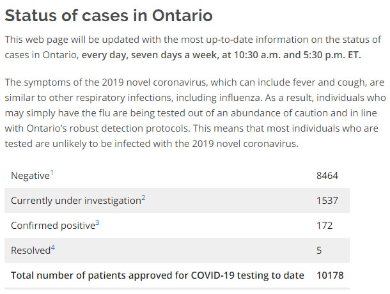Click the total value 10178
The width and height of the screenshot is (390, 294).
(x=330, y=275)
